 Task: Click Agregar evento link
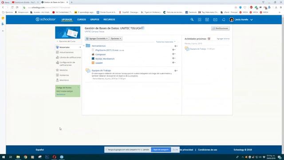click(223, 39)
